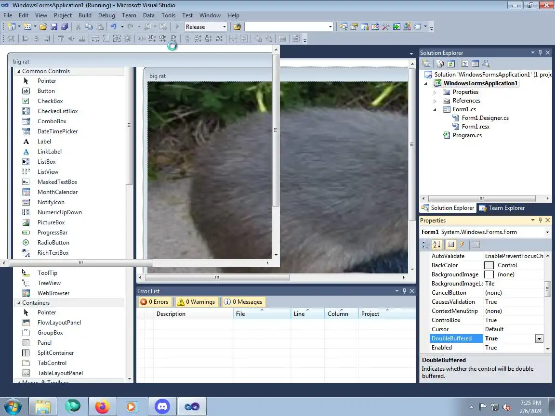
Task: Refresh the Solution Explorer
Action: click(x=451, y=64)
